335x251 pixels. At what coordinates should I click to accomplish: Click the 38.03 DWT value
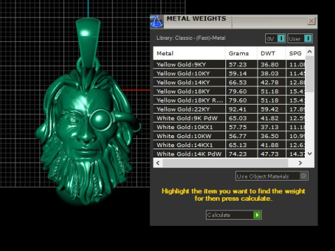(x=269, y=73)
